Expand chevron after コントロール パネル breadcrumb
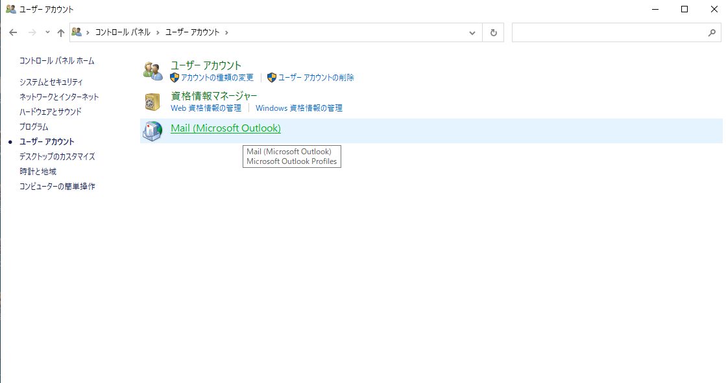Screen dimensions: 726x383 (x=157, y=32)
